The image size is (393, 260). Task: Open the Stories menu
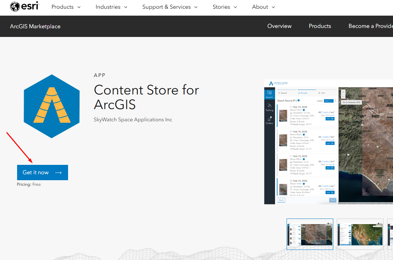tap(225, 7)
